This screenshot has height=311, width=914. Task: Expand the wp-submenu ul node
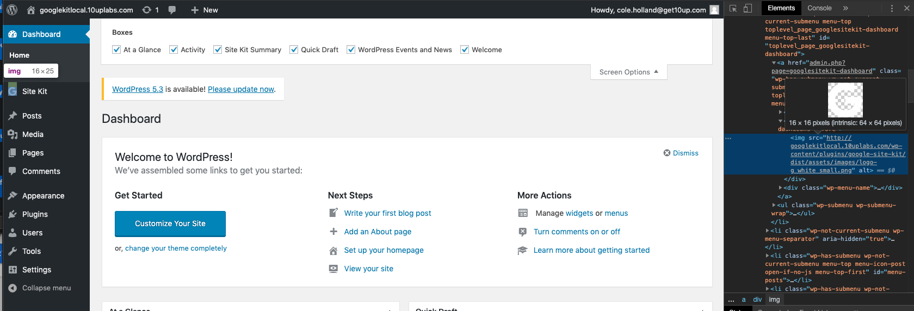click(x=774, y=205)
